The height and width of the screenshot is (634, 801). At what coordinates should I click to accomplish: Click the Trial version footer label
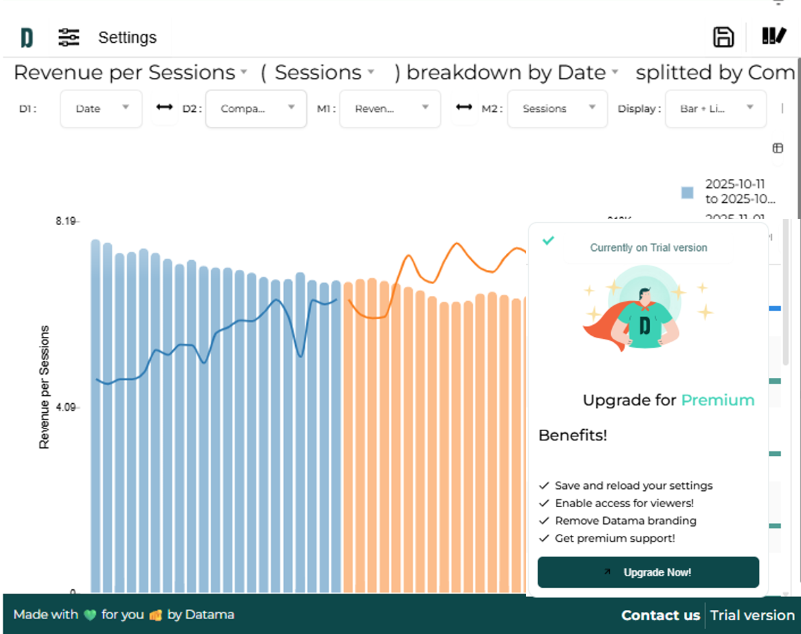pos(752,615)
